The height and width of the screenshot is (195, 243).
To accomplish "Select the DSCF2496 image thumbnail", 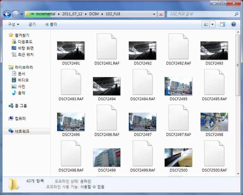I will pos(71,122).
